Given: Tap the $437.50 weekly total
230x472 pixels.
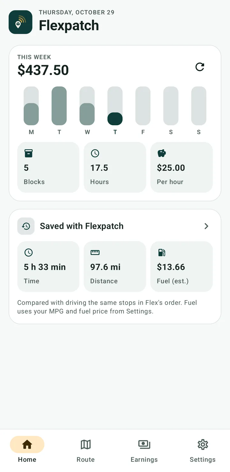Looking at the screenshot, I should (43, 70).
